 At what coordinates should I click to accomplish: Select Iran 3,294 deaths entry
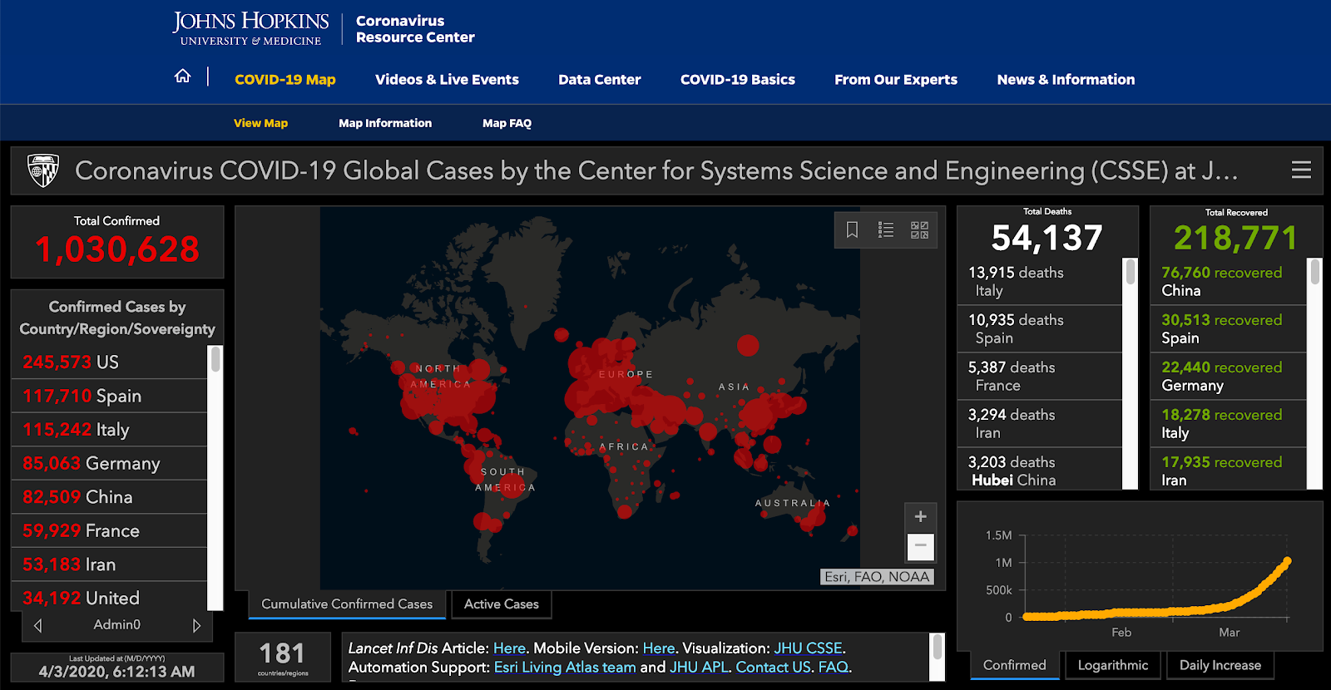(1040, 424)
